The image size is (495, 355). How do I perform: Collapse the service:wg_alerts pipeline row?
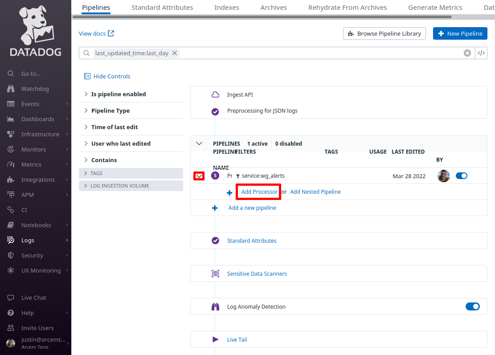click(x=199, y=176)
